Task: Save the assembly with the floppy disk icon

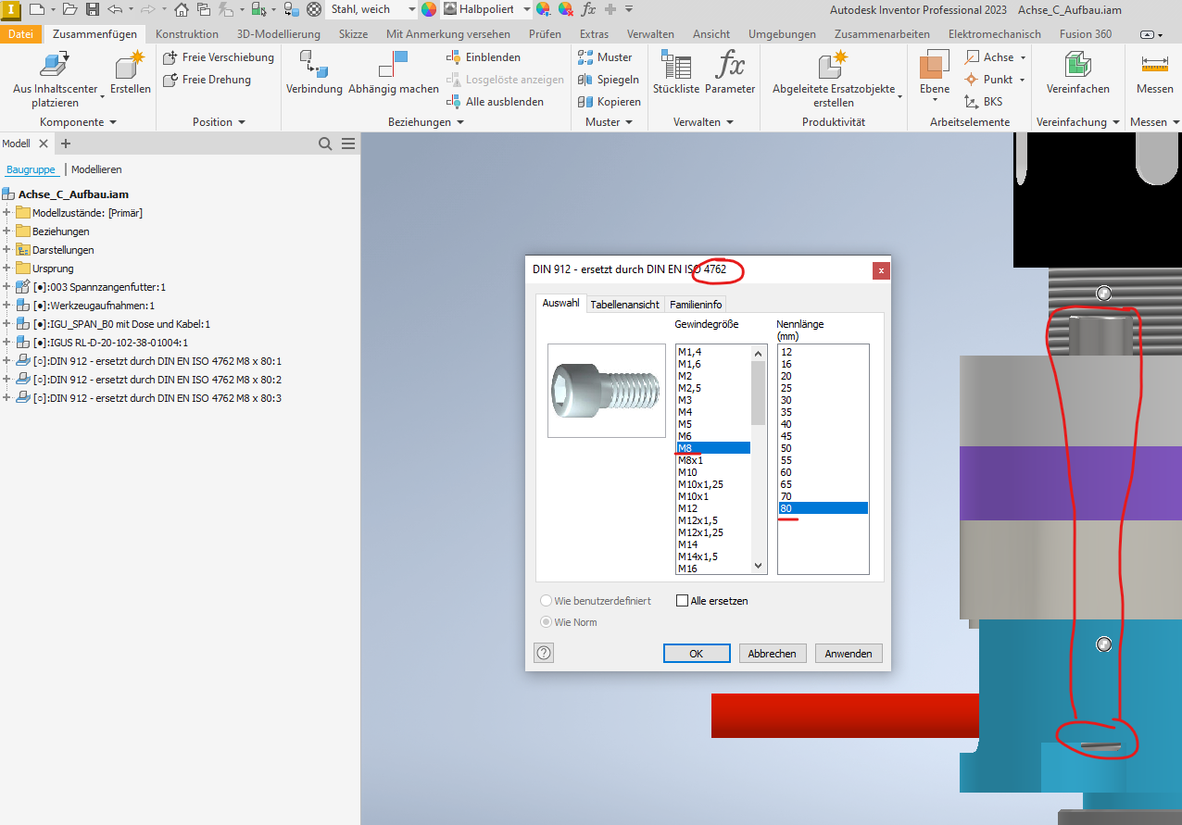Action: [x=93, y=9]
